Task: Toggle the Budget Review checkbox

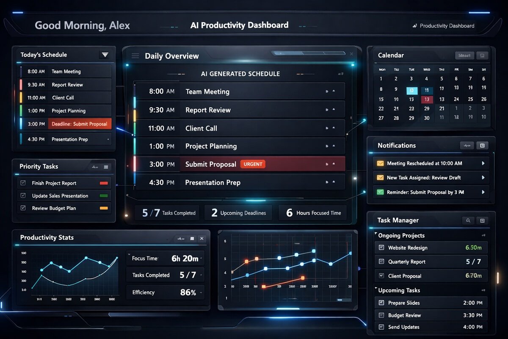Action: (x=381, y=315)
